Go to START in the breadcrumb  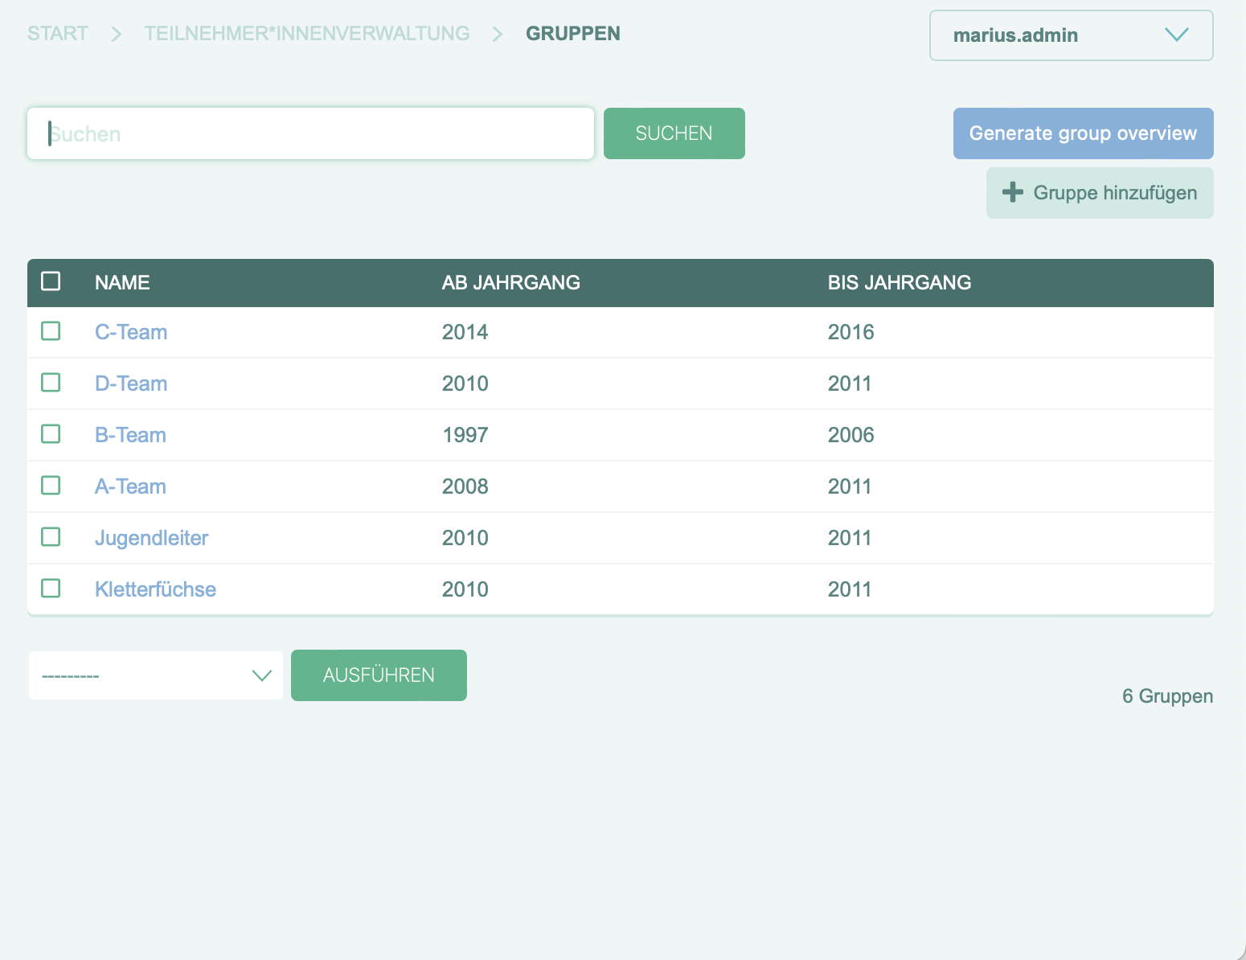pos(58,34)
